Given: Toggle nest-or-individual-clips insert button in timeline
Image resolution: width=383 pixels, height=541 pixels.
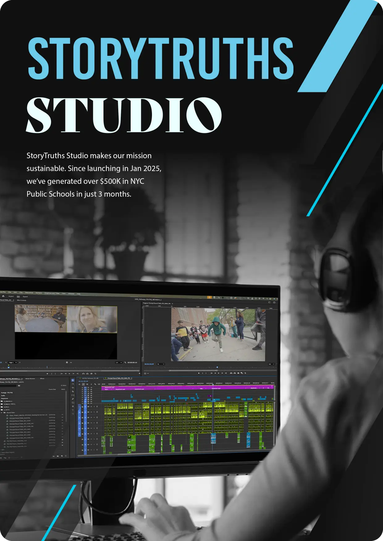Looking at the screenshot, I should tap(79, 384).
